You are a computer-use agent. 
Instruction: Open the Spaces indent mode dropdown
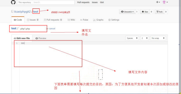[132, 38]
